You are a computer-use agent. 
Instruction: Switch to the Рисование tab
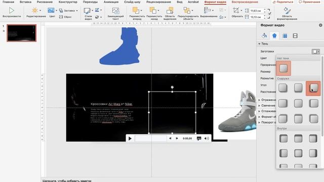(45, 2)
